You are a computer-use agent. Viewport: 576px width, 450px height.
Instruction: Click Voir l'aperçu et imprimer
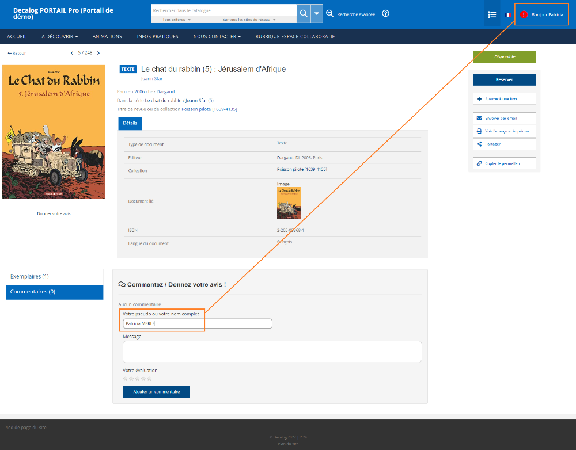[x=504, y=131]
